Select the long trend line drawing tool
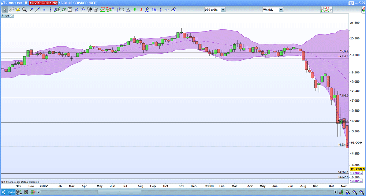This screenshot has width=366, height=196. click(x=37, y=10)
